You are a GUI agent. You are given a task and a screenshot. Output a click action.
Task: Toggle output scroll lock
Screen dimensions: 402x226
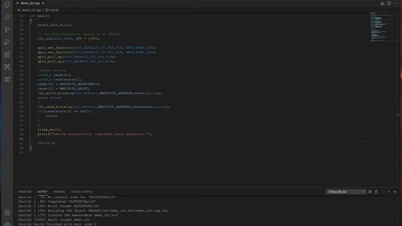point(376,191)
